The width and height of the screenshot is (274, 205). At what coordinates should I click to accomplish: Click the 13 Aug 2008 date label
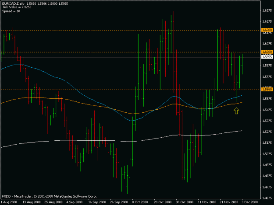(x=32, y=202)
